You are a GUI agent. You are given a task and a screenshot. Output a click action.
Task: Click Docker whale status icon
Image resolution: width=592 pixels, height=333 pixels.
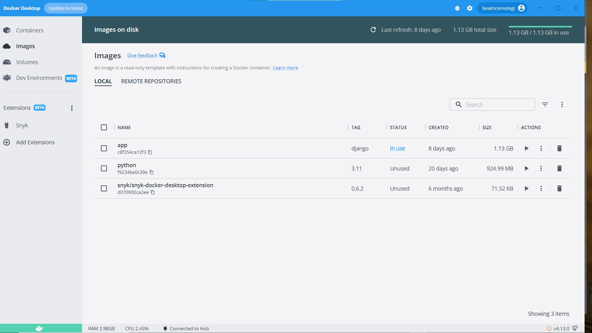[x=39, y=328]
